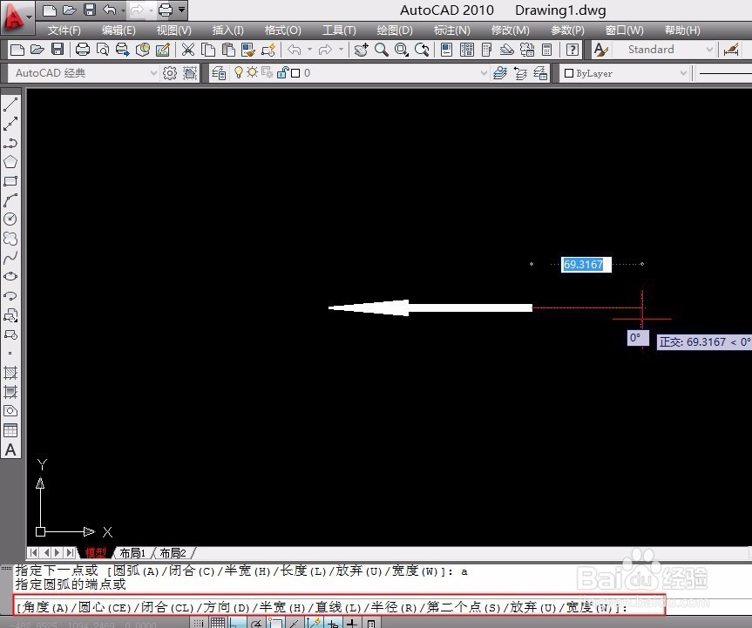The height and width of the screenshot is (628, 752).
Task: Select the Ellipse tool
Action: point(10,277)
